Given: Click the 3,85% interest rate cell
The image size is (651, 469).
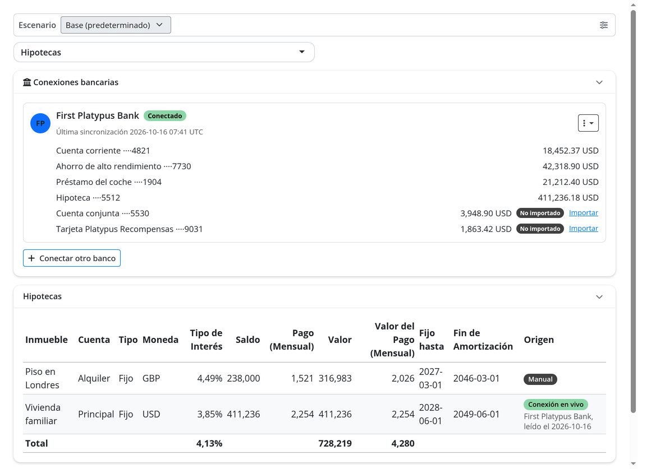Looking at the screenshot, I should pyautogui.click(x=210, y=414).
